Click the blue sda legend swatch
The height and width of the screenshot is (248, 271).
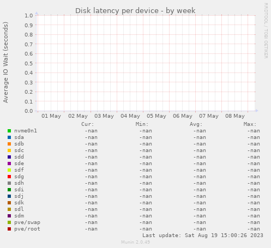(x=9, y=137)
